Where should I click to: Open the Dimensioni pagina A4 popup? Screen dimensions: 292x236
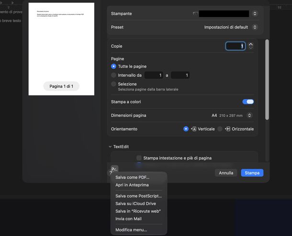(249, 115)
